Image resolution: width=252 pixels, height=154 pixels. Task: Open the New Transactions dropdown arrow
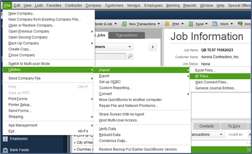[159, 24]
